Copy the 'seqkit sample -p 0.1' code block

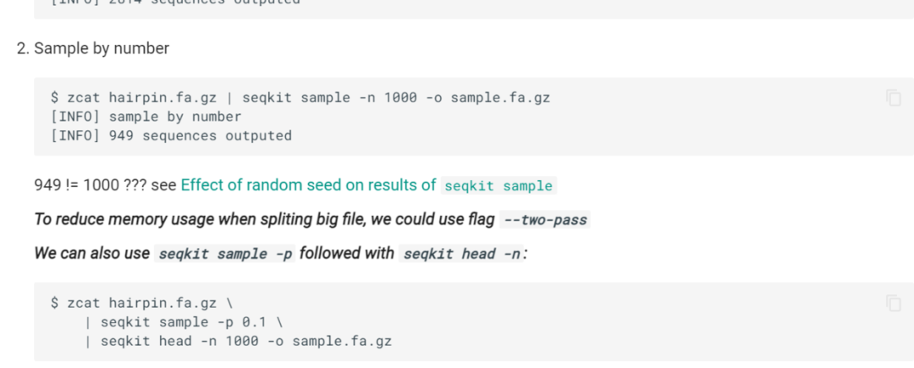[x=893, y=304]
